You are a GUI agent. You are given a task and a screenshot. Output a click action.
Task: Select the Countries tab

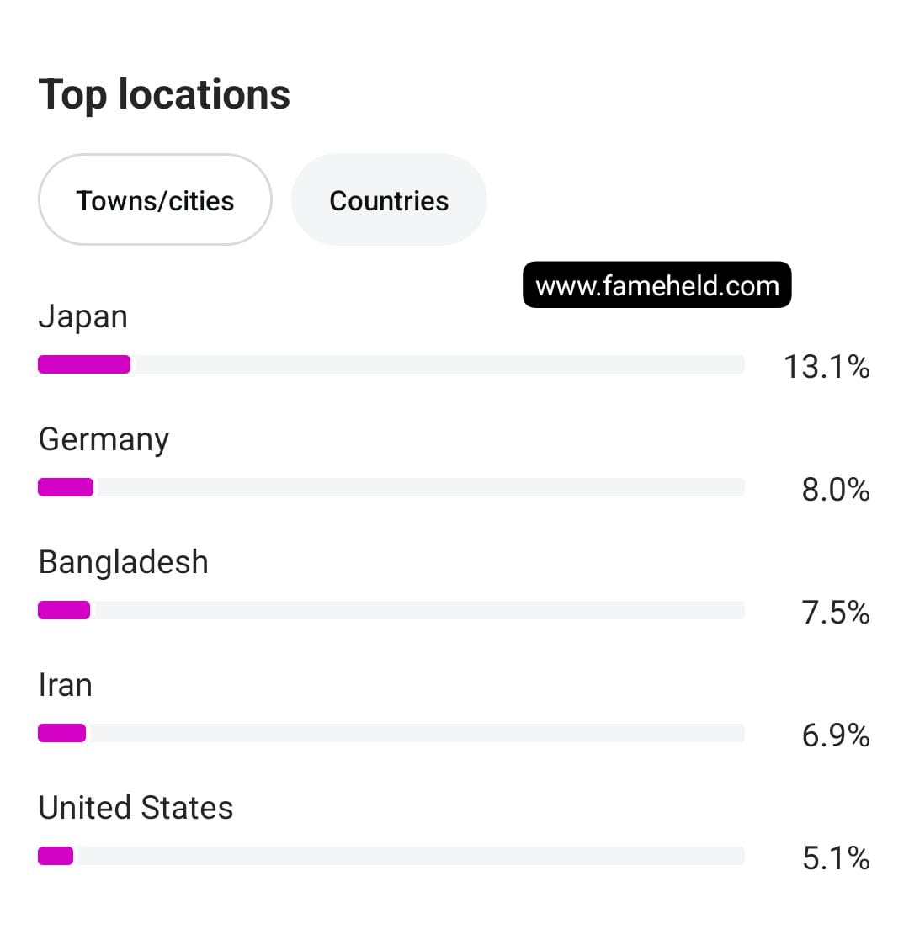tap(389, 200)
